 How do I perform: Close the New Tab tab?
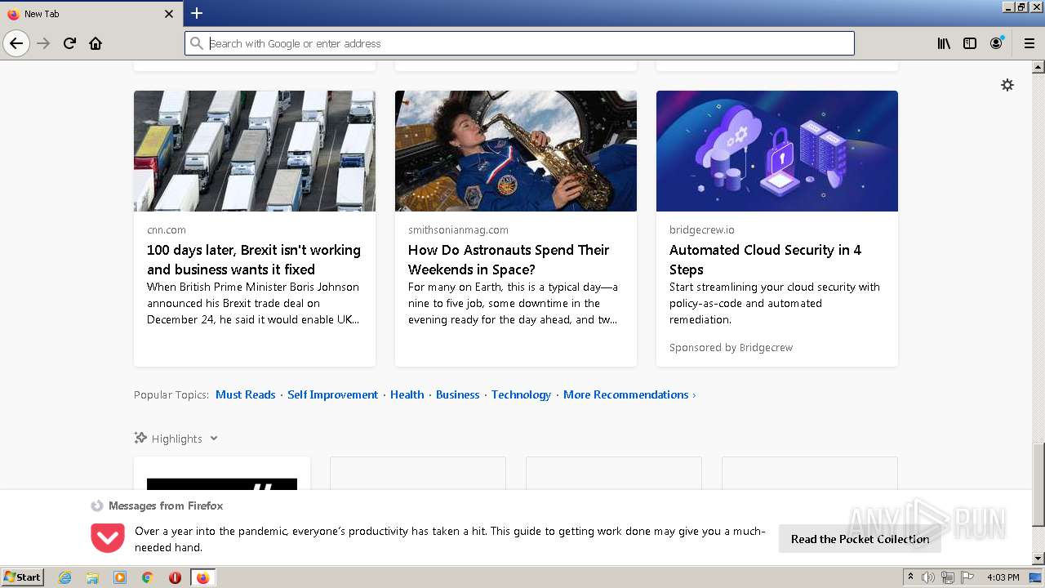point(169,14)
